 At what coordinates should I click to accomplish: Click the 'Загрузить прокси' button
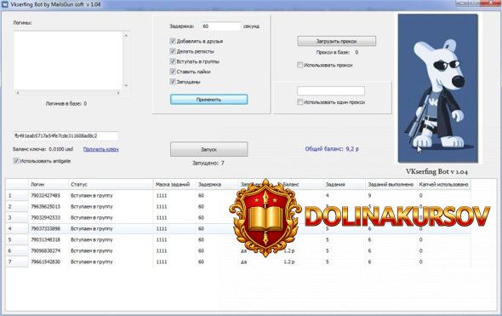point(336,41)
